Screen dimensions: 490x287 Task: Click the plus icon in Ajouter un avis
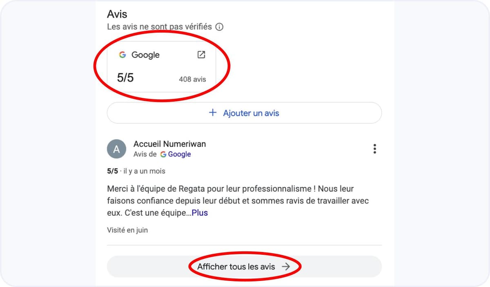coord(213,113)
